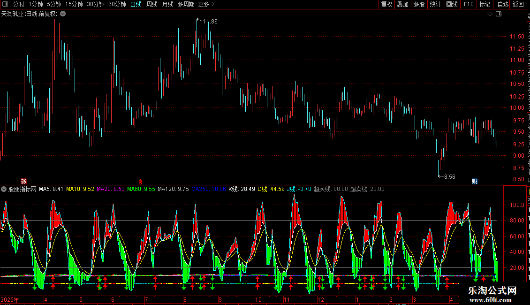Select the 月线 monthly tab
Screen dimensions: 530x305
167,4
